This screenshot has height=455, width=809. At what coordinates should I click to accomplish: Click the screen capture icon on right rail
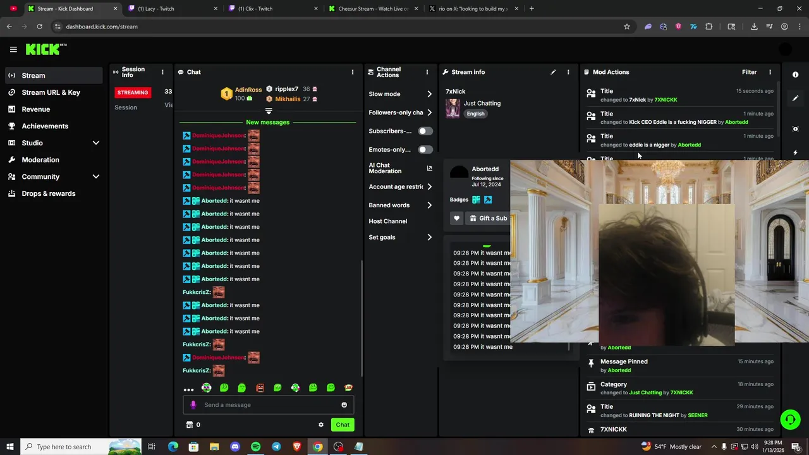pos(796,129)
